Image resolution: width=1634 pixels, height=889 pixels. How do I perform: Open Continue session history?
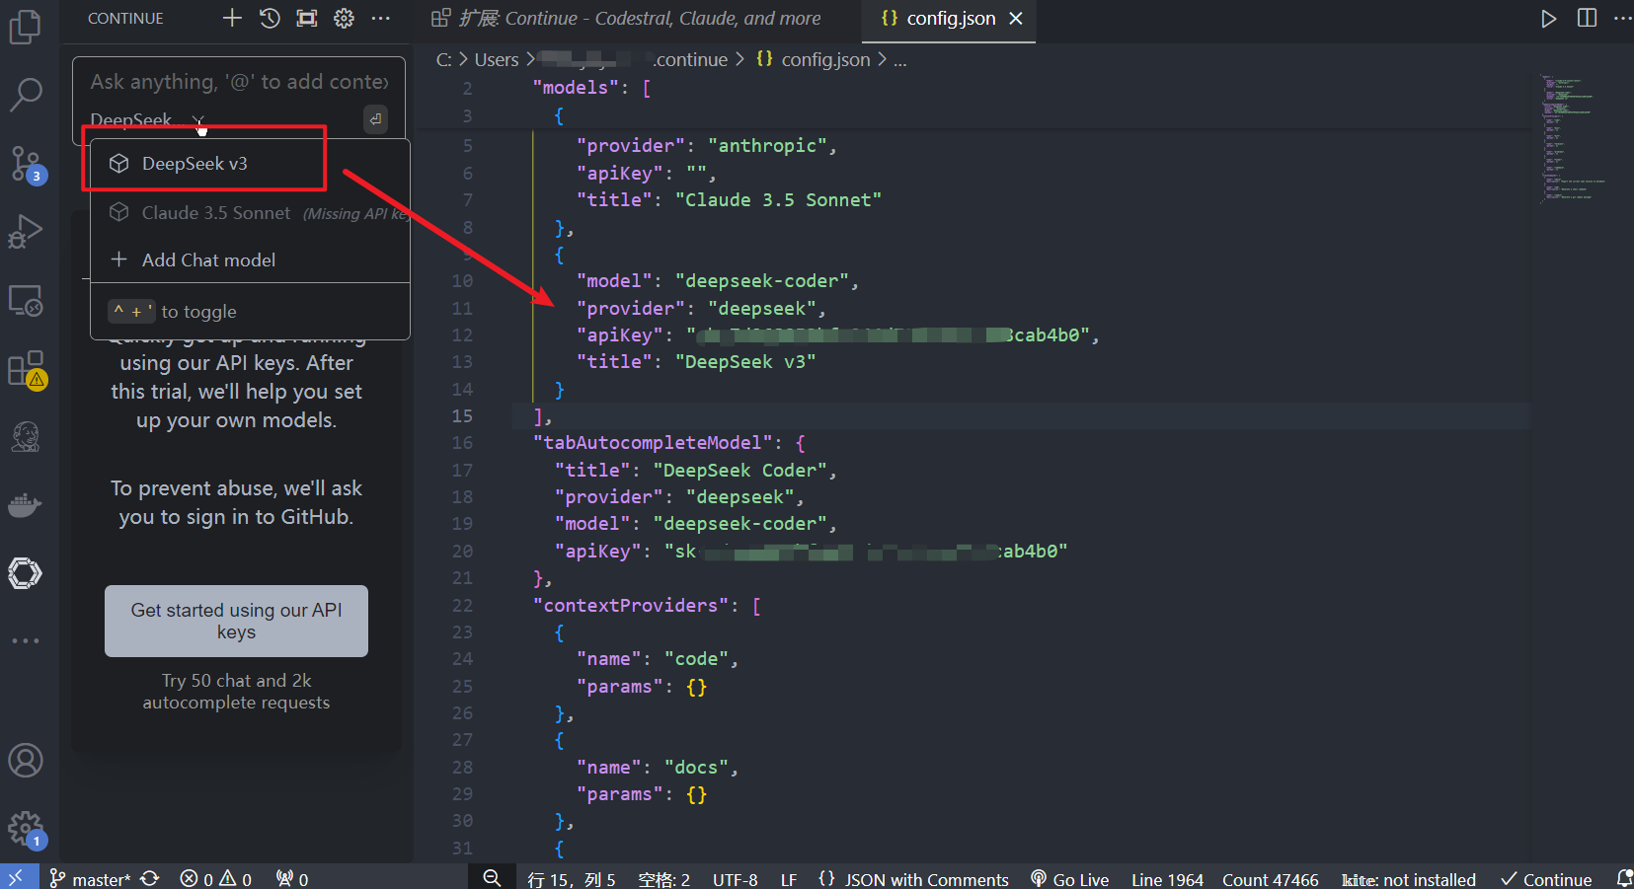[x=269, y=17]
